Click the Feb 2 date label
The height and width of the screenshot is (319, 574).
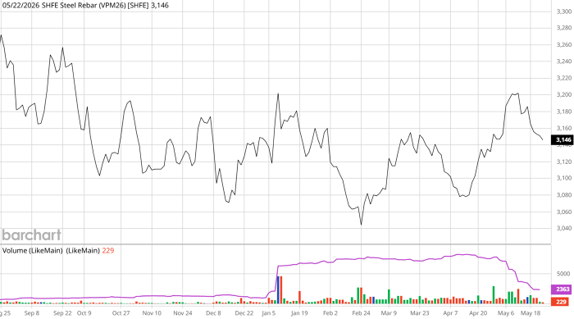click(330, 313)
